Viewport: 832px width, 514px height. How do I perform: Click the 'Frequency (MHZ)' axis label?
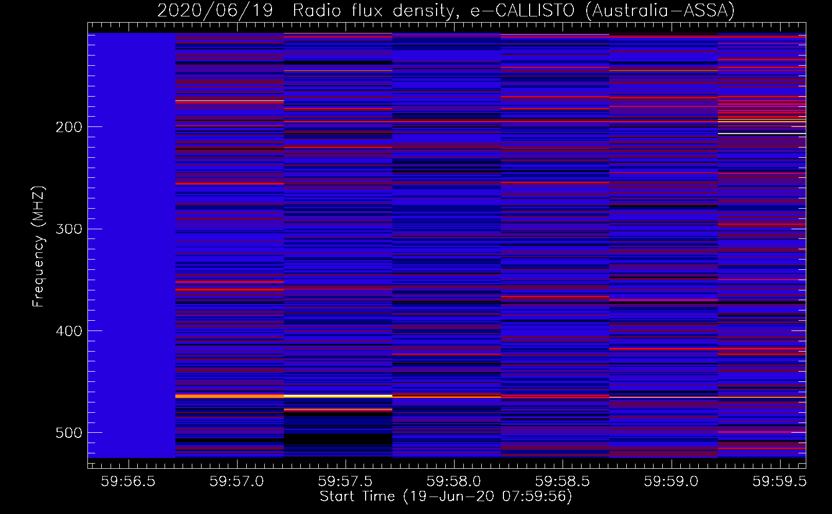tap(39, 246)
